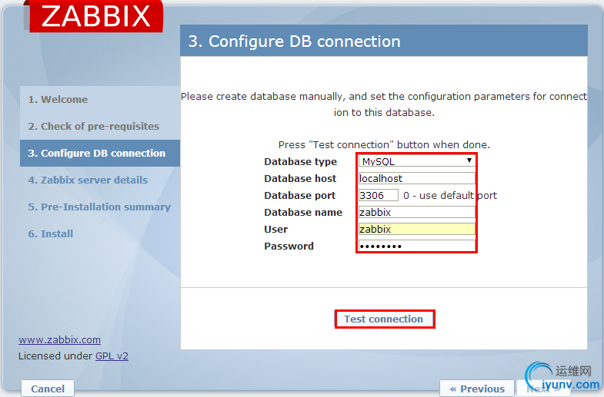Click the '0 - use default port' hint
This screenshot has height=397, width=604.
[450, 195]
